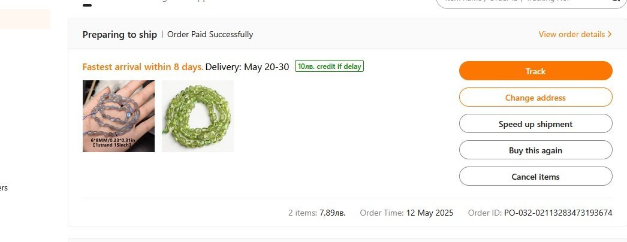This screenshot has width=627, height=242.
Task: Click the Order Paid Successfully label
Action: click(210, 34)
